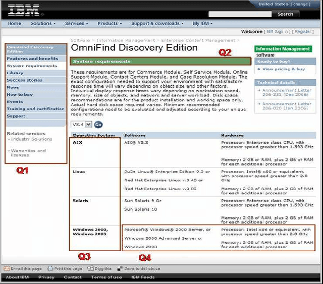Click the E-mail this page envelope icon
323x284 pixels.
coord(7,268)
